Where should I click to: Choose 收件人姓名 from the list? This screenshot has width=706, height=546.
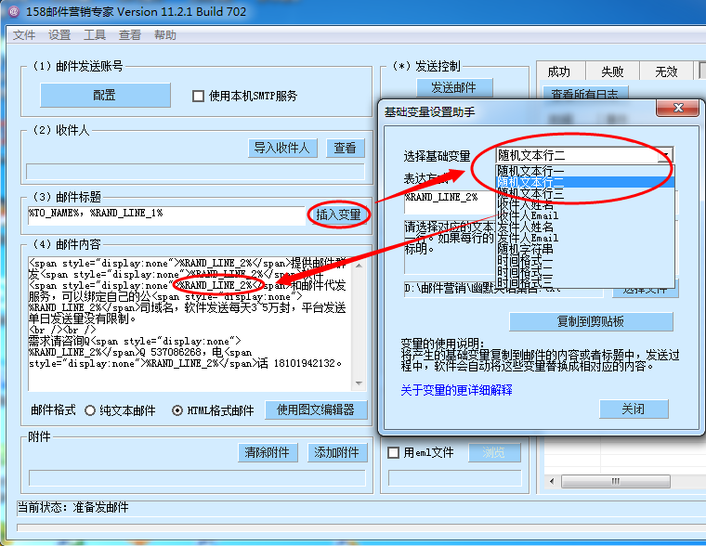pos(585,205)
